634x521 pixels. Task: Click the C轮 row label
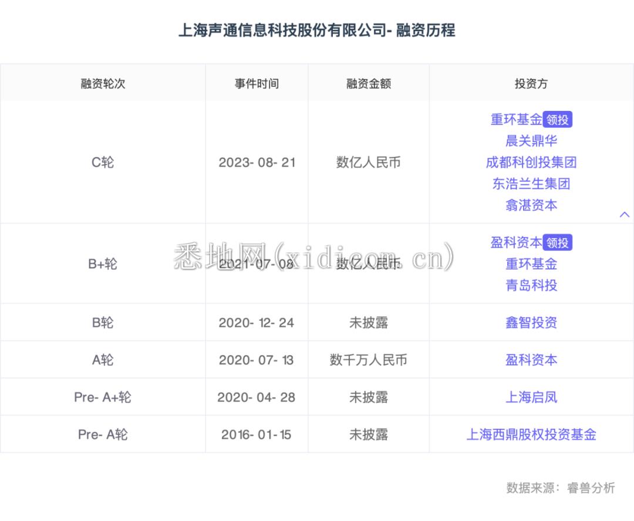(103, 163)
